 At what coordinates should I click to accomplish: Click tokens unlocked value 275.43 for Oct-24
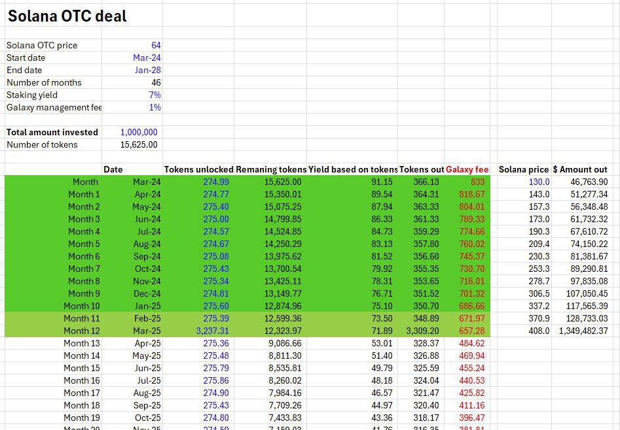pos(216,269)
